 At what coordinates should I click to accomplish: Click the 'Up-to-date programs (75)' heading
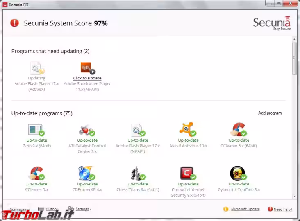42,113
